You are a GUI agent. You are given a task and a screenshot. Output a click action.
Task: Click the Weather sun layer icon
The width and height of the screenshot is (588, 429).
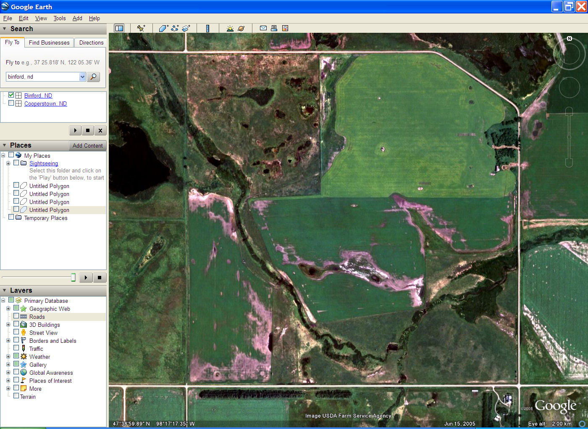[24, 357]
